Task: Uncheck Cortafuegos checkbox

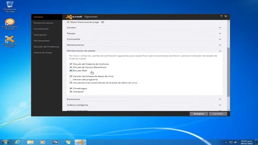Action: tap(71, 88)
